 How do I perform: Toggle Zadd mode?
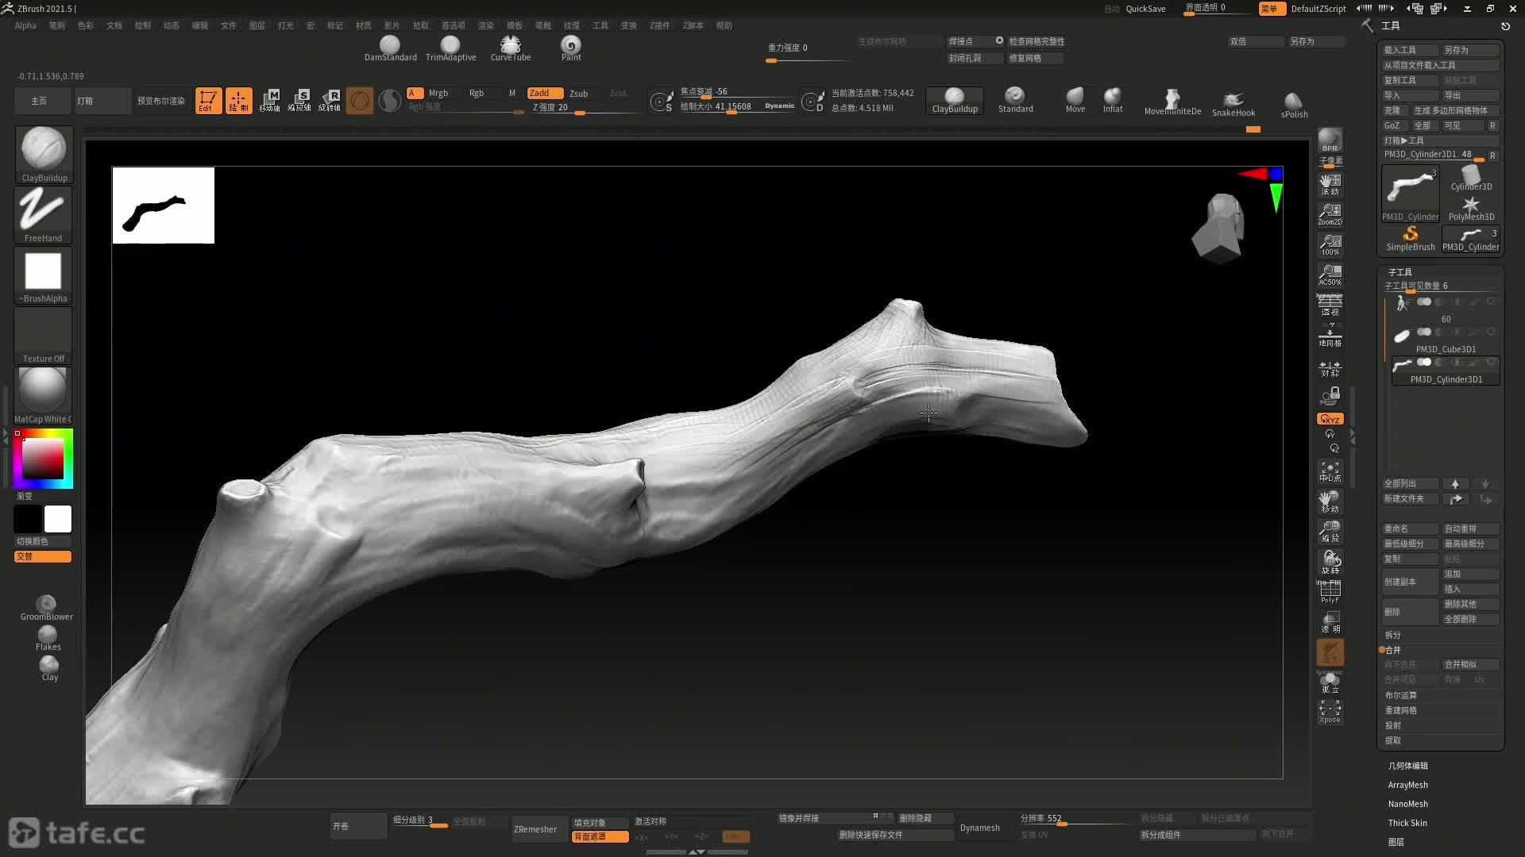coord(545,93)
